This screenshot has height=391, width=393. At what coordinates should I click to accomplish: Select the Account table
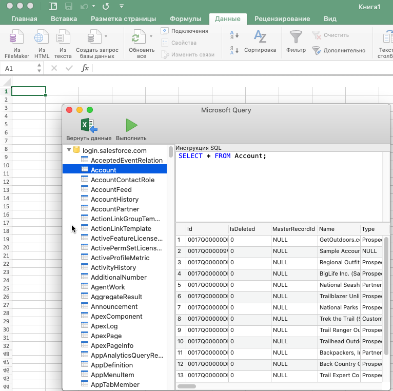click(x=114, y=170)
